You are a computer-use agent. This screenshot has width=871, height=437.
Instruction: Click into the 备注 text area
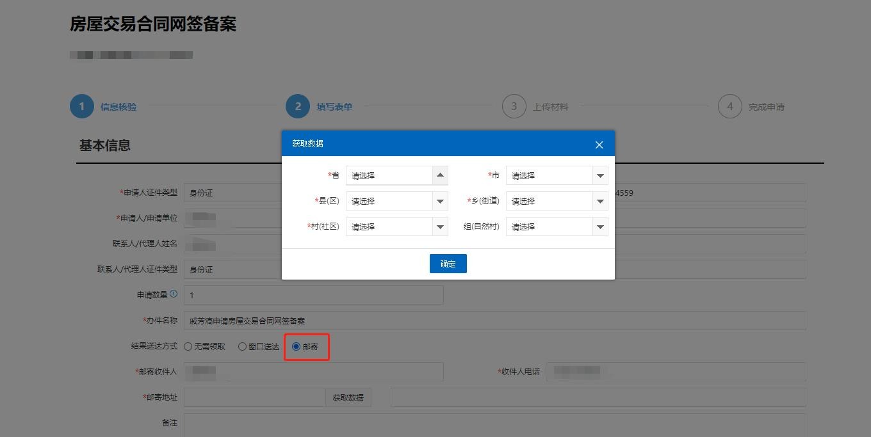click(x=494, y=424)
